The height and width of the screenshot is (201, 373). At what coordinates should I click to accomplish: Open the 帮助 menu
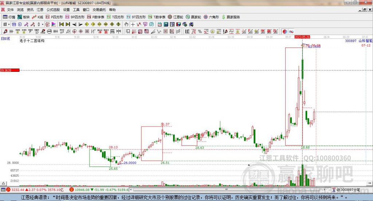point(112,10)
